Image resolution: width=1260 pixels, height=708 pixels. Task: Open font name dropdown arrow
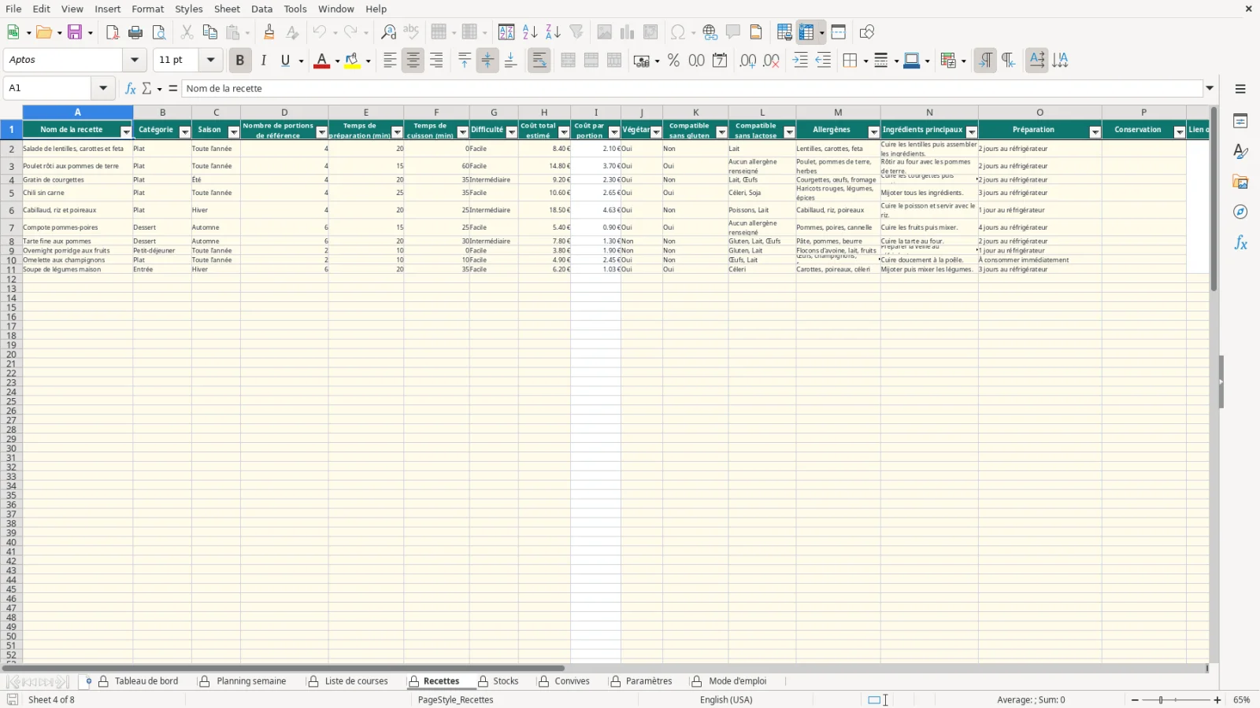(x=135, y=60)
